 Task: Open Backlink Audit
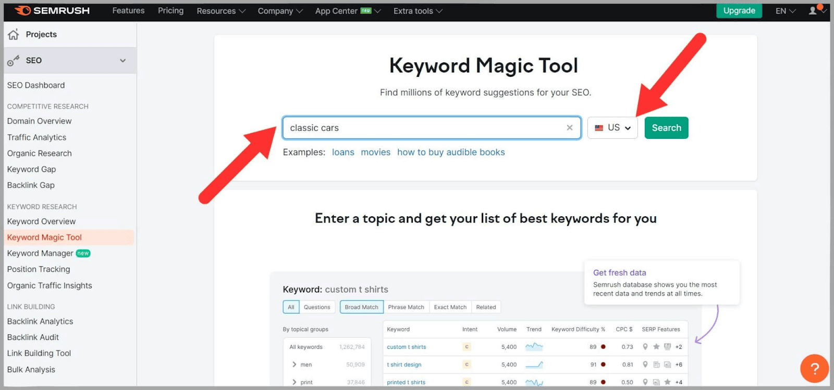33,337
